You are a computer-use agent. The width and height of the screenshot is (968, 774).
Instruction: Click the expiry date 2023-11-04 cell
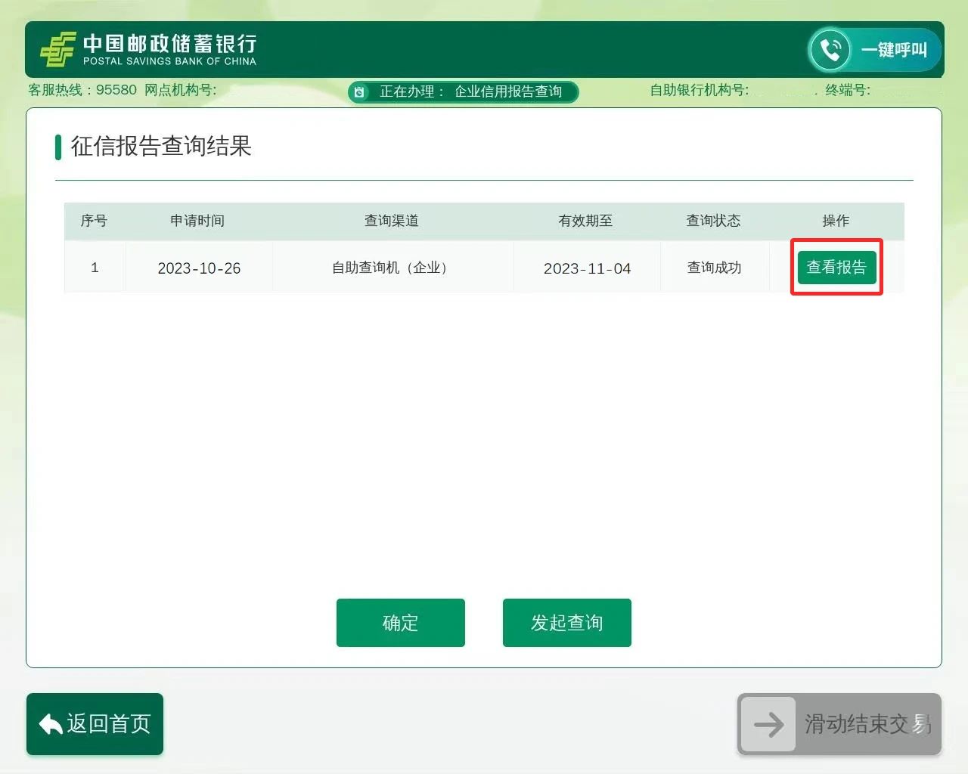[x=587, y=268]
